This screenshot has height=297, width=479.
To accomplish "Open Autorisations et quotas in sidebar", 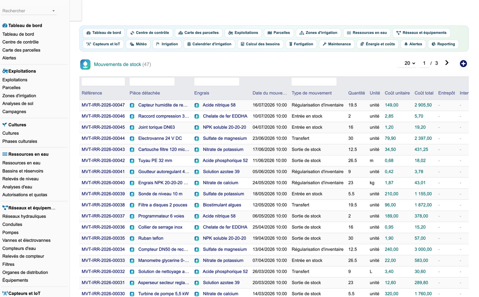I will (25, 195).
